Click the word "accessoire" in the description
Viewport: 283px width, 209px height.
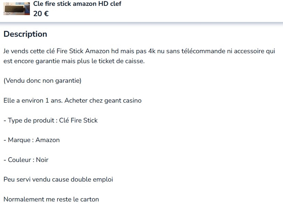(249, 51)
